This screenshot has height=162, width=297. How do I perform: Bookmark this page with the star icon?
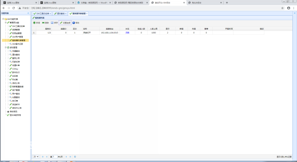pos(283,8)
